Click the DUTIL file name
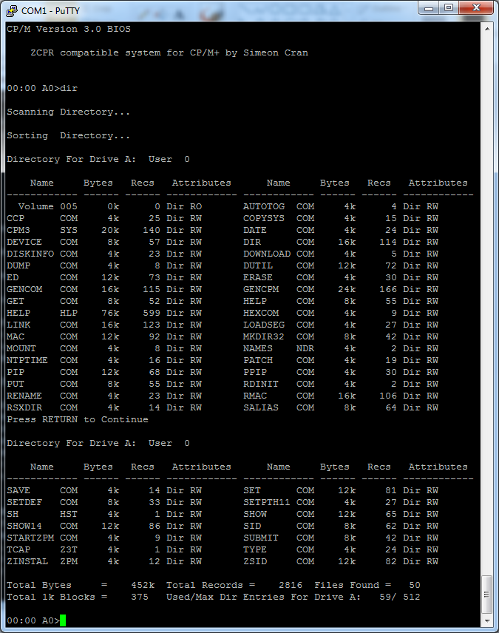This screenshot has height=633, width=499. point(257,265)
